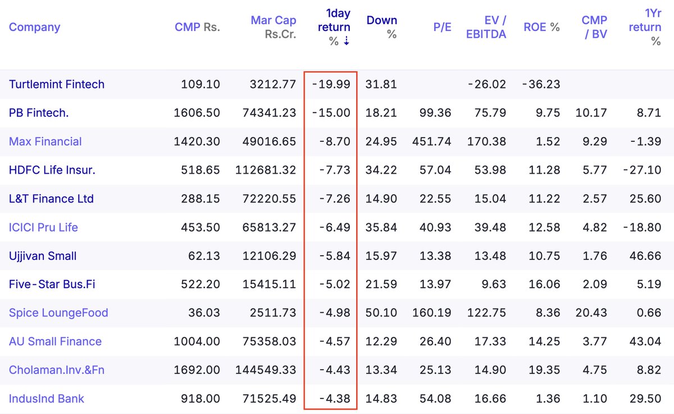Image resolution: width=674 pixels, height=414 pixels.
Task: Click Ujjivan Small 1Yr return 46.66
Action: [x=645, y=256]
